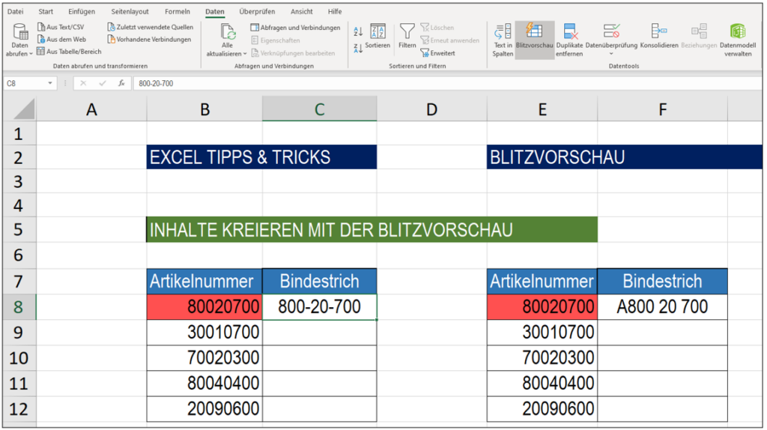Image resolution: width=767 pixels, height=430 pixels.
Task: Select cell B10 containing 70020300
Action: click(x=204, y=357)
